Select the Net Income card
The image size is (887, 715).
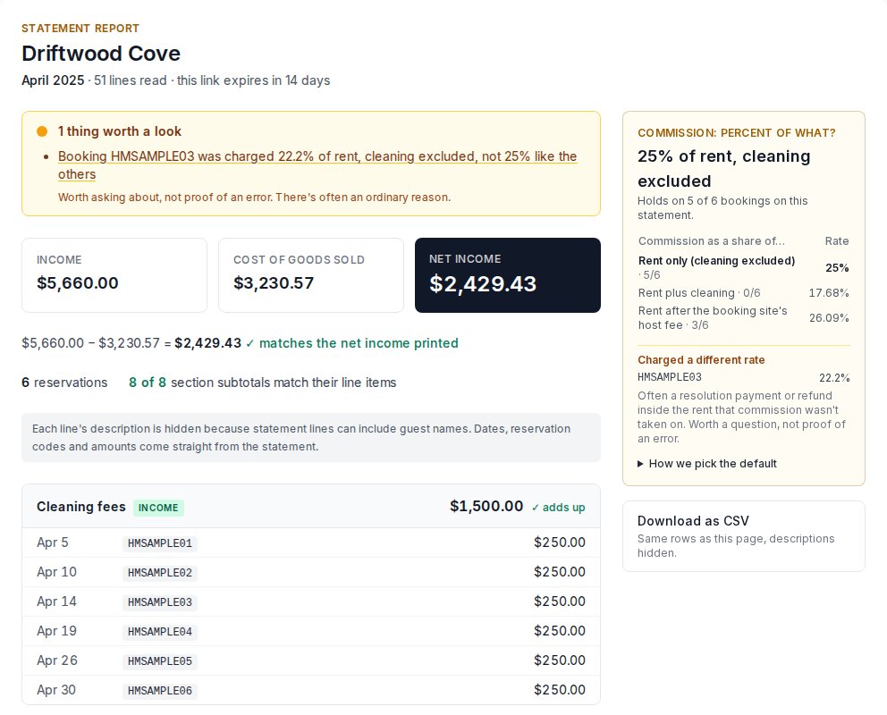click(x=507, y=275)
